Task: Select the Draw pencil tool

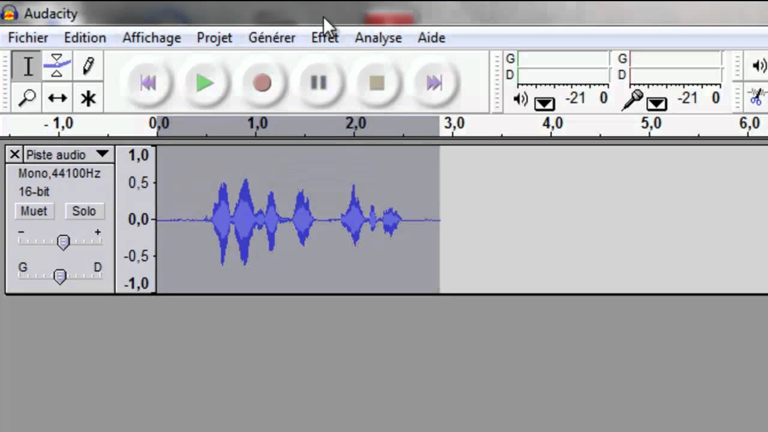Action: point(88,67)
